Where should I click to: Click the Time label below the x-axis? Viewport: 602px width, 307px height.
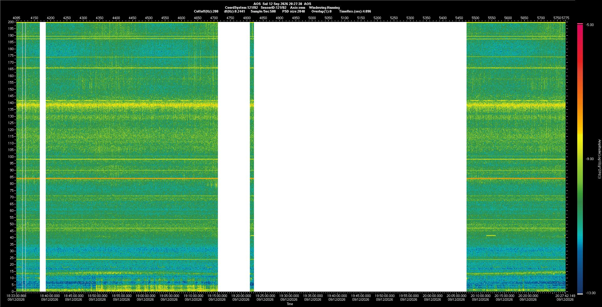tap(290, 304)
